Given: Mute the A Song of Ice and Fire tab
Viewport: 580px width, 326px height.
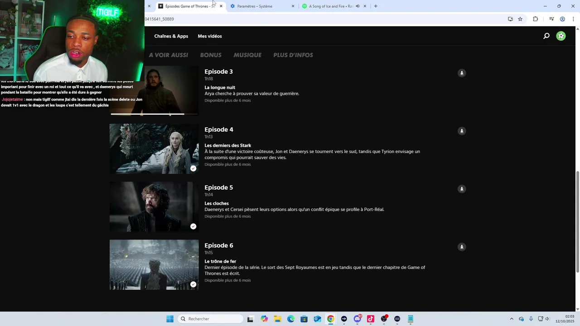Looking at the screenshot, I should tap(358, 6).
